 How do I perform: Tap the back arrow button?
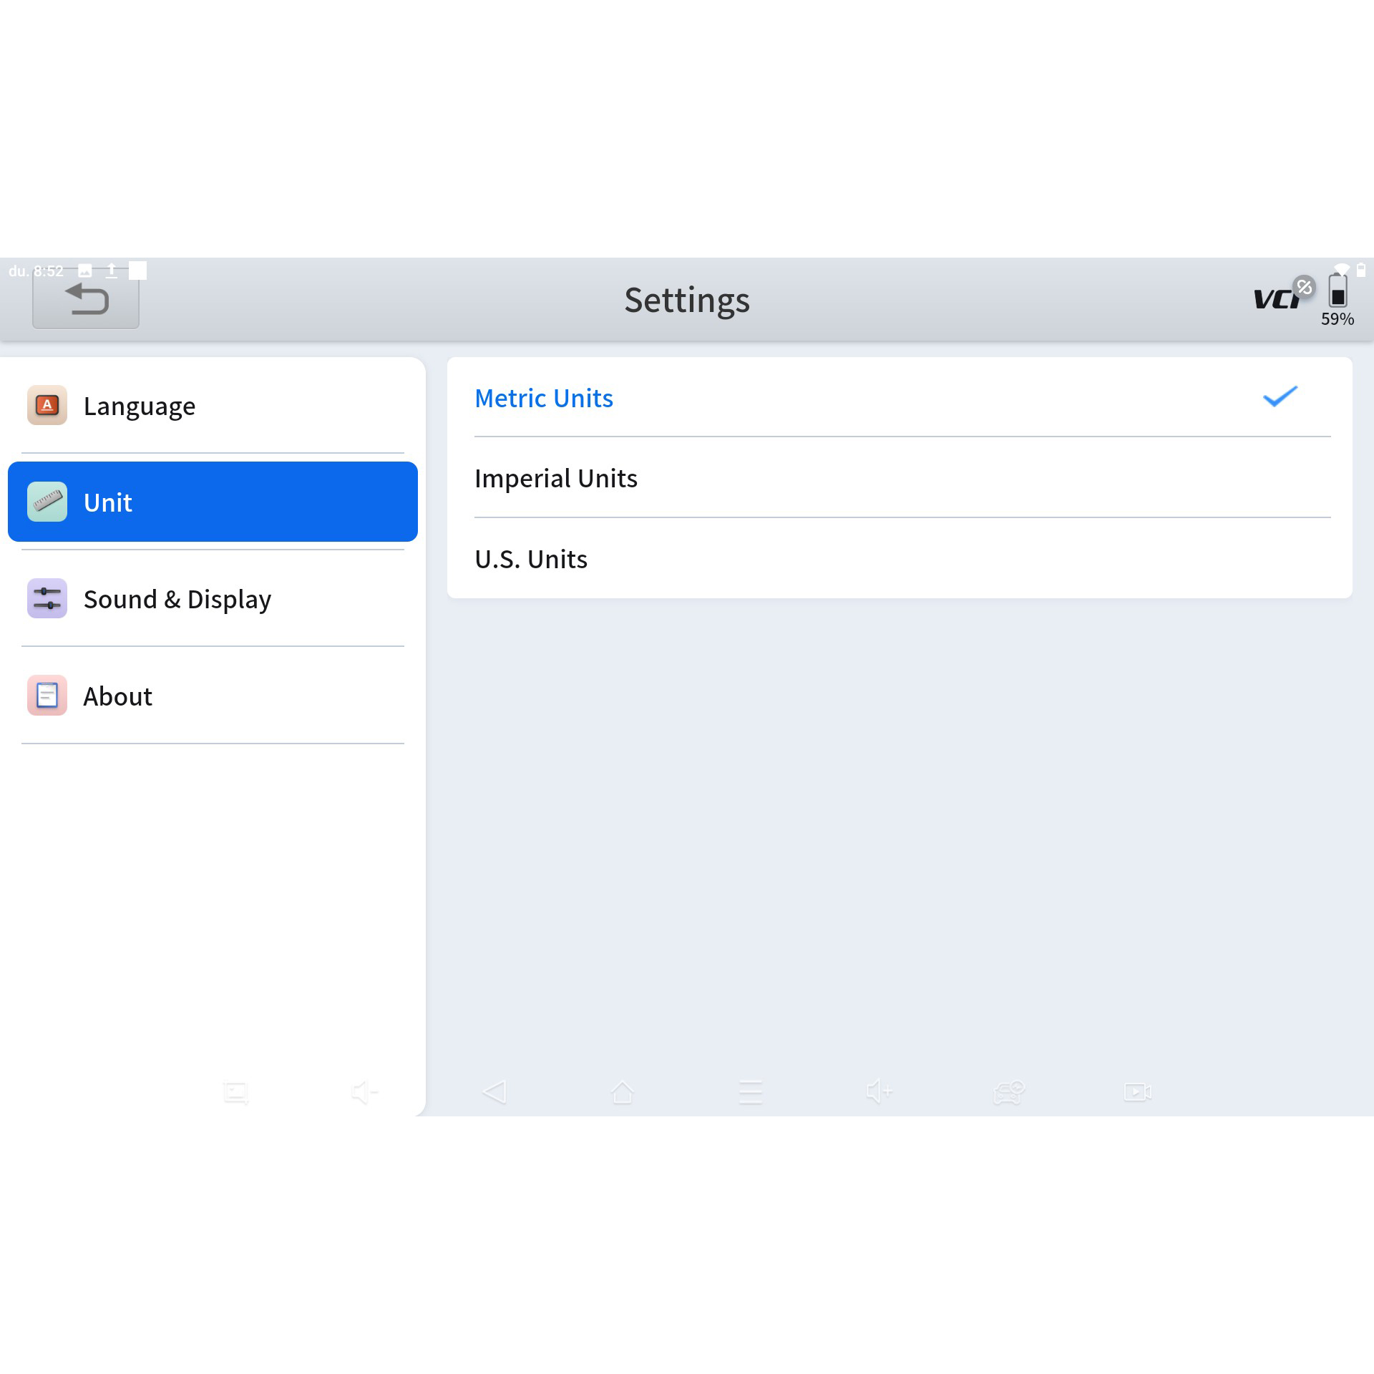[x=86, y=301]
